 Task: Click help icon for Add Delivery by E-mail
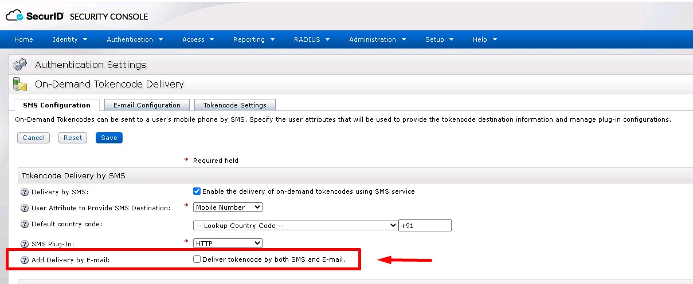pyautogui.click(x=25, y=260)
